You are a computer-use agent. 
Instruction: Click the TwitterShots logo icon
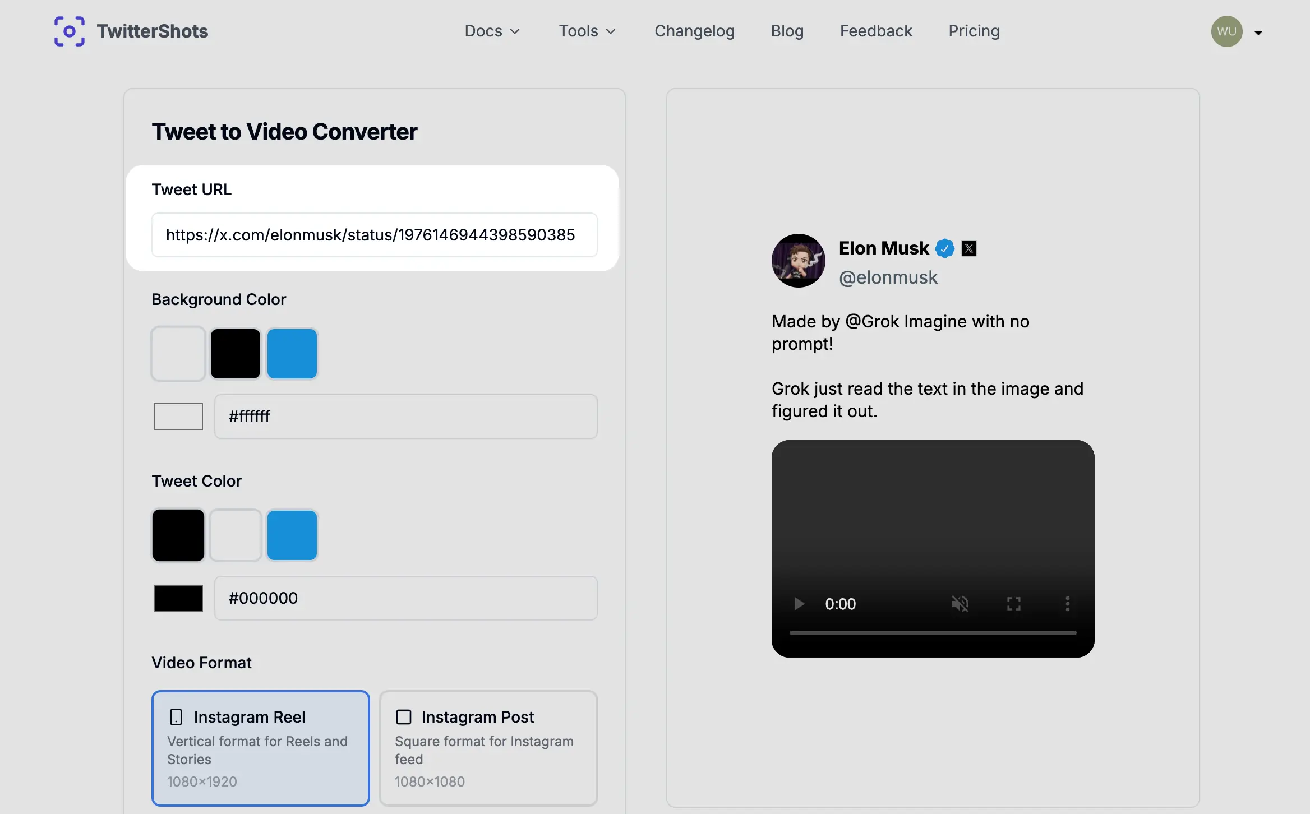pyautogui.click(x=69, y=31)
